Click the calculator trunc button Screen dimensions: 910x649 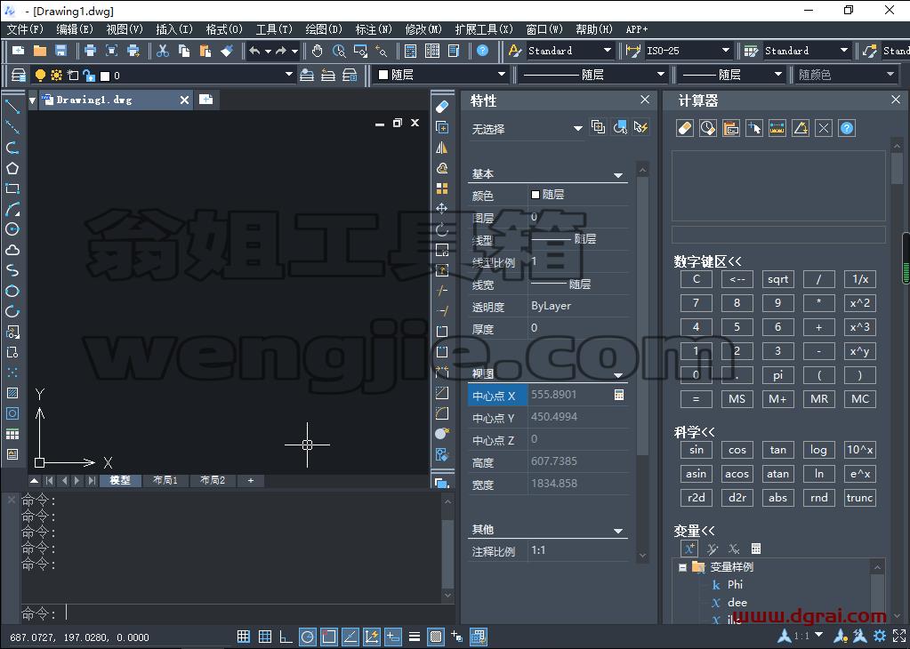click(859, 498)
